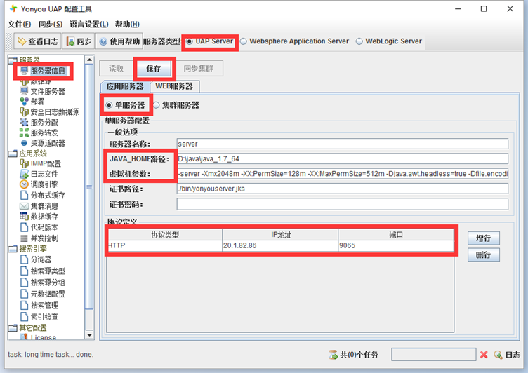Click the 同步集群 button

[198, 69]
